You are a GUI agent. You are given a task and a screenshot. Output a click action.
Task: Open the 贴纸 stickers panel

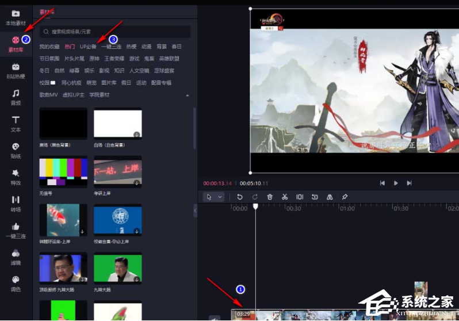[x=16, y=150]
